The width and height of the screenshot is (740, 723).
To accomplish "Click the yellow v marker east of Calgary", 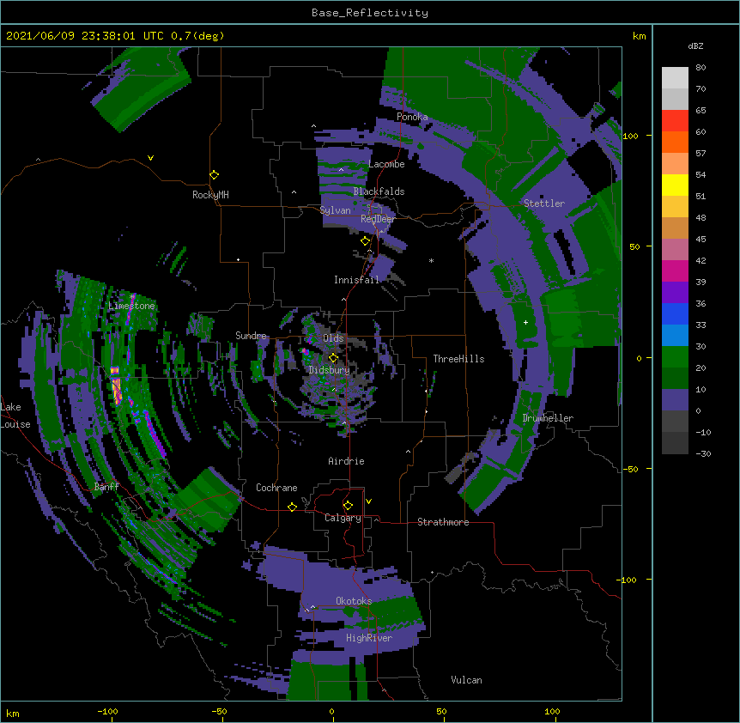I will 368,501.
